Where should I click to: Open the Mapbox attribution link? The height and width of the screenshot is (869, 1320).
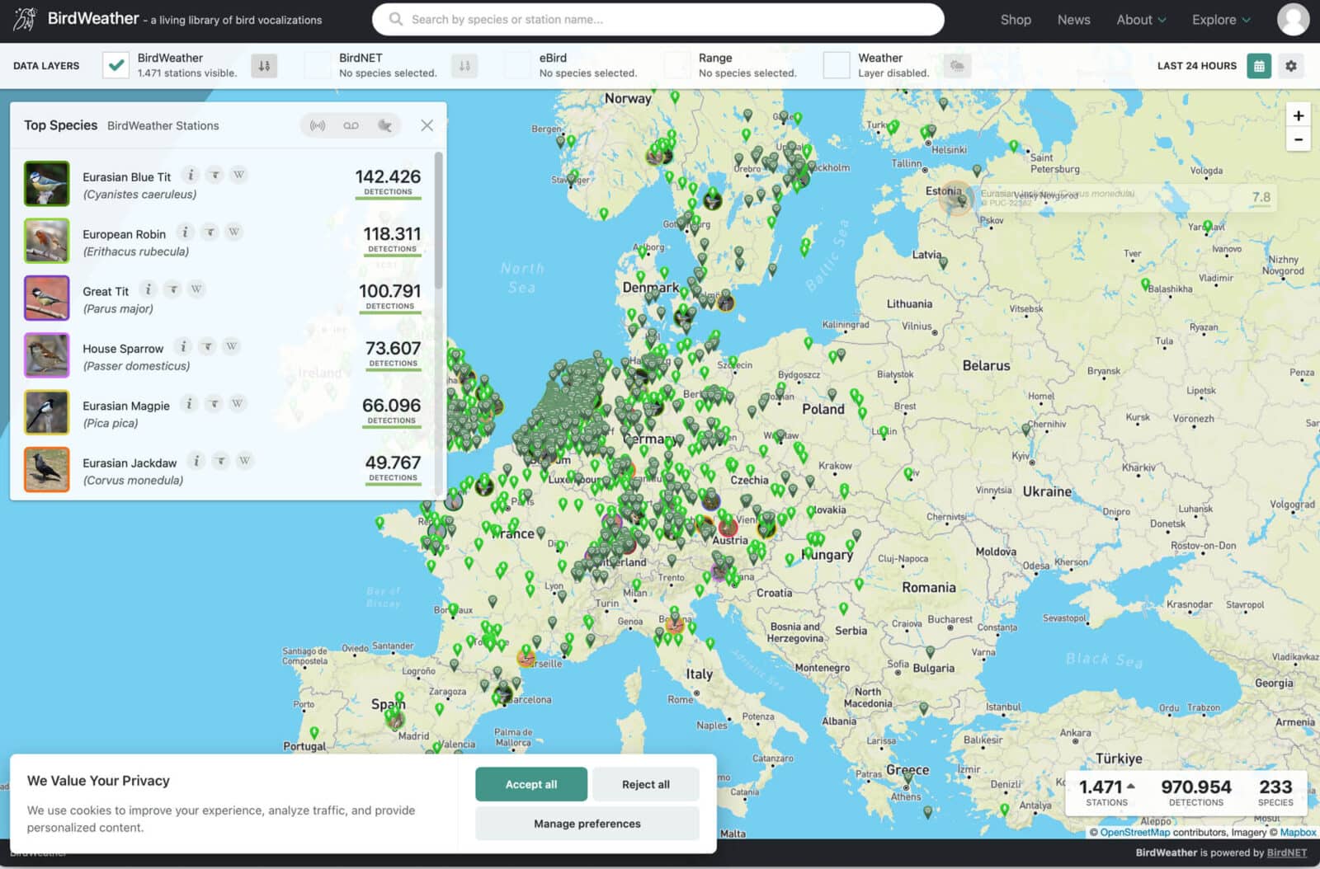pos(1298,833)
